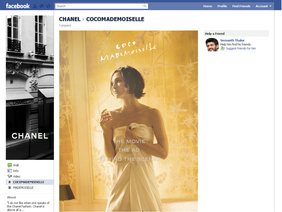Open Profile in top navigation
The image size is (282, 212).
222,6
